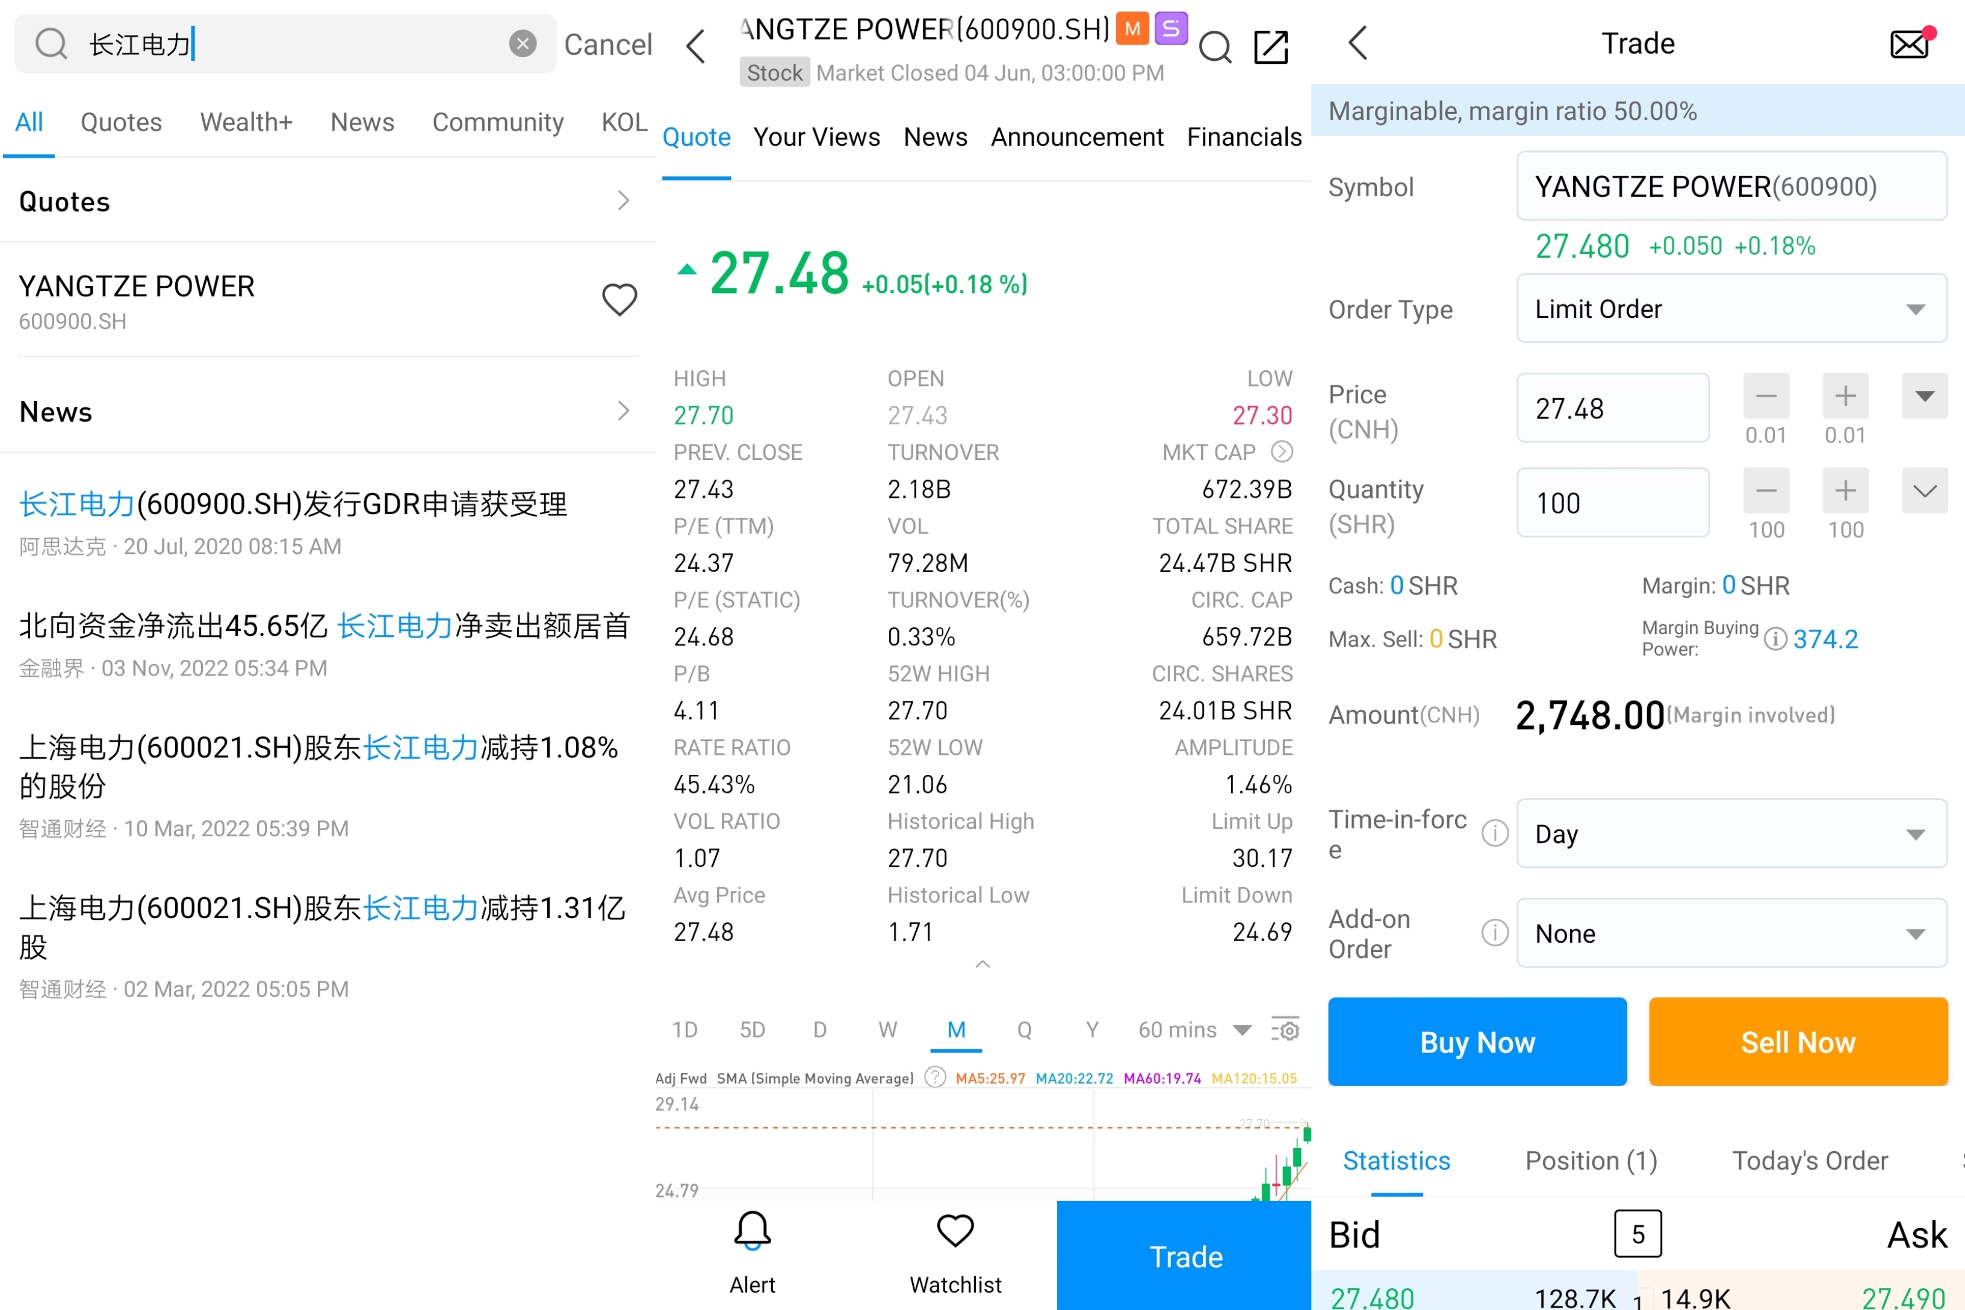Tap the order book depth 5 selector
The width and height of the screenshot is (1965, 1310).
[1637, 1234]
